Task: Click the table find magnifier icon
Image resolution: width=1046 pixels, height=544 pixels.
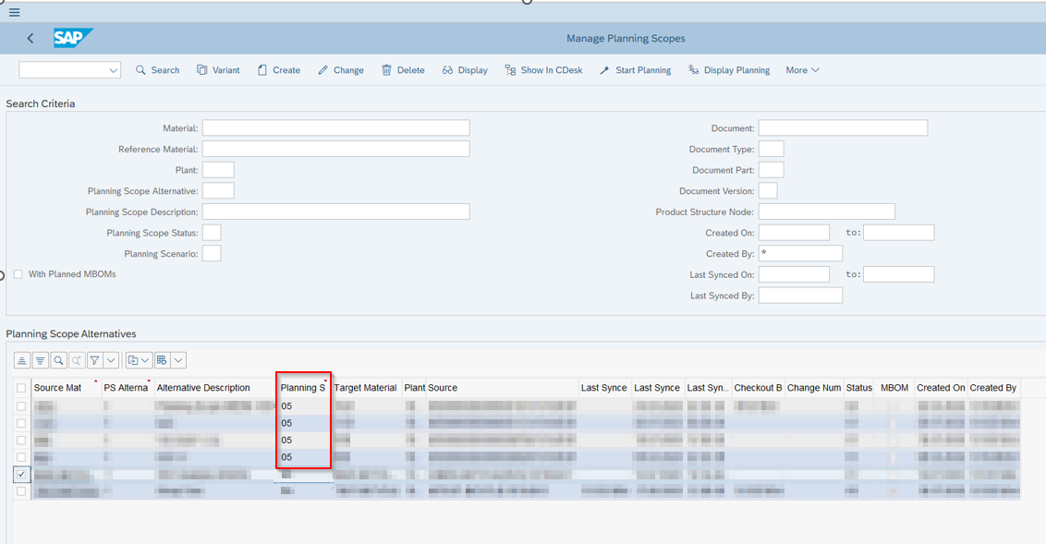Action: coord(58,360)
